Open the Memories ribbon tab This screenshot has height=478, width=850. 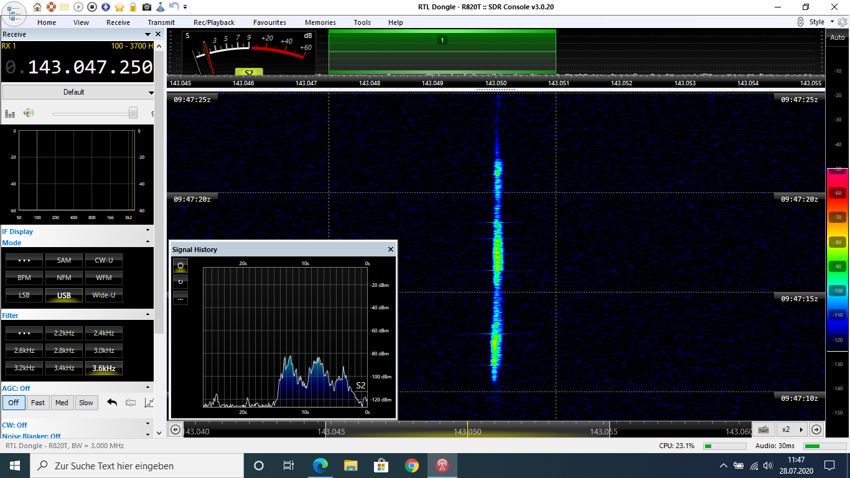click(320, 22)
